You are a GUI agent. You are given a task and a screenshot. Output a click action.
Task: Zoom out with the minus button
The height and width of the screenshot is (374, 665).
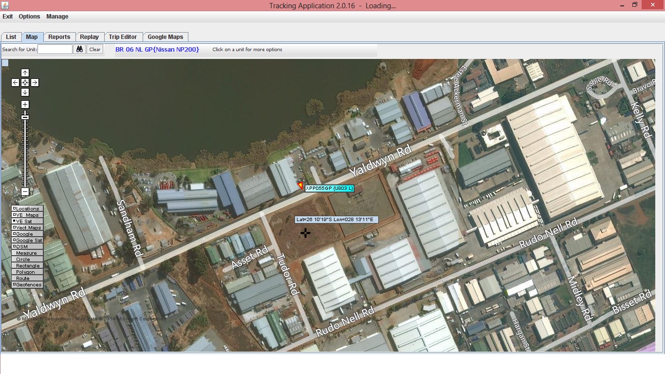tap(25, 192)
